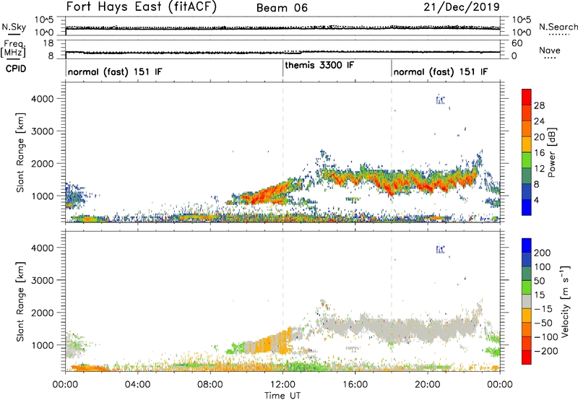
Task: Select the red segment below -200 on velocity colorbar
Action: pyautogui.click(x=527, y=357)
